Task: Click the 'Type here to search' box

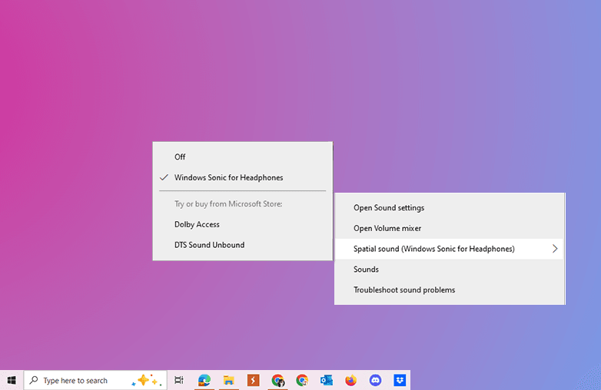Action: pyautogui.click(x=95, y=380)
